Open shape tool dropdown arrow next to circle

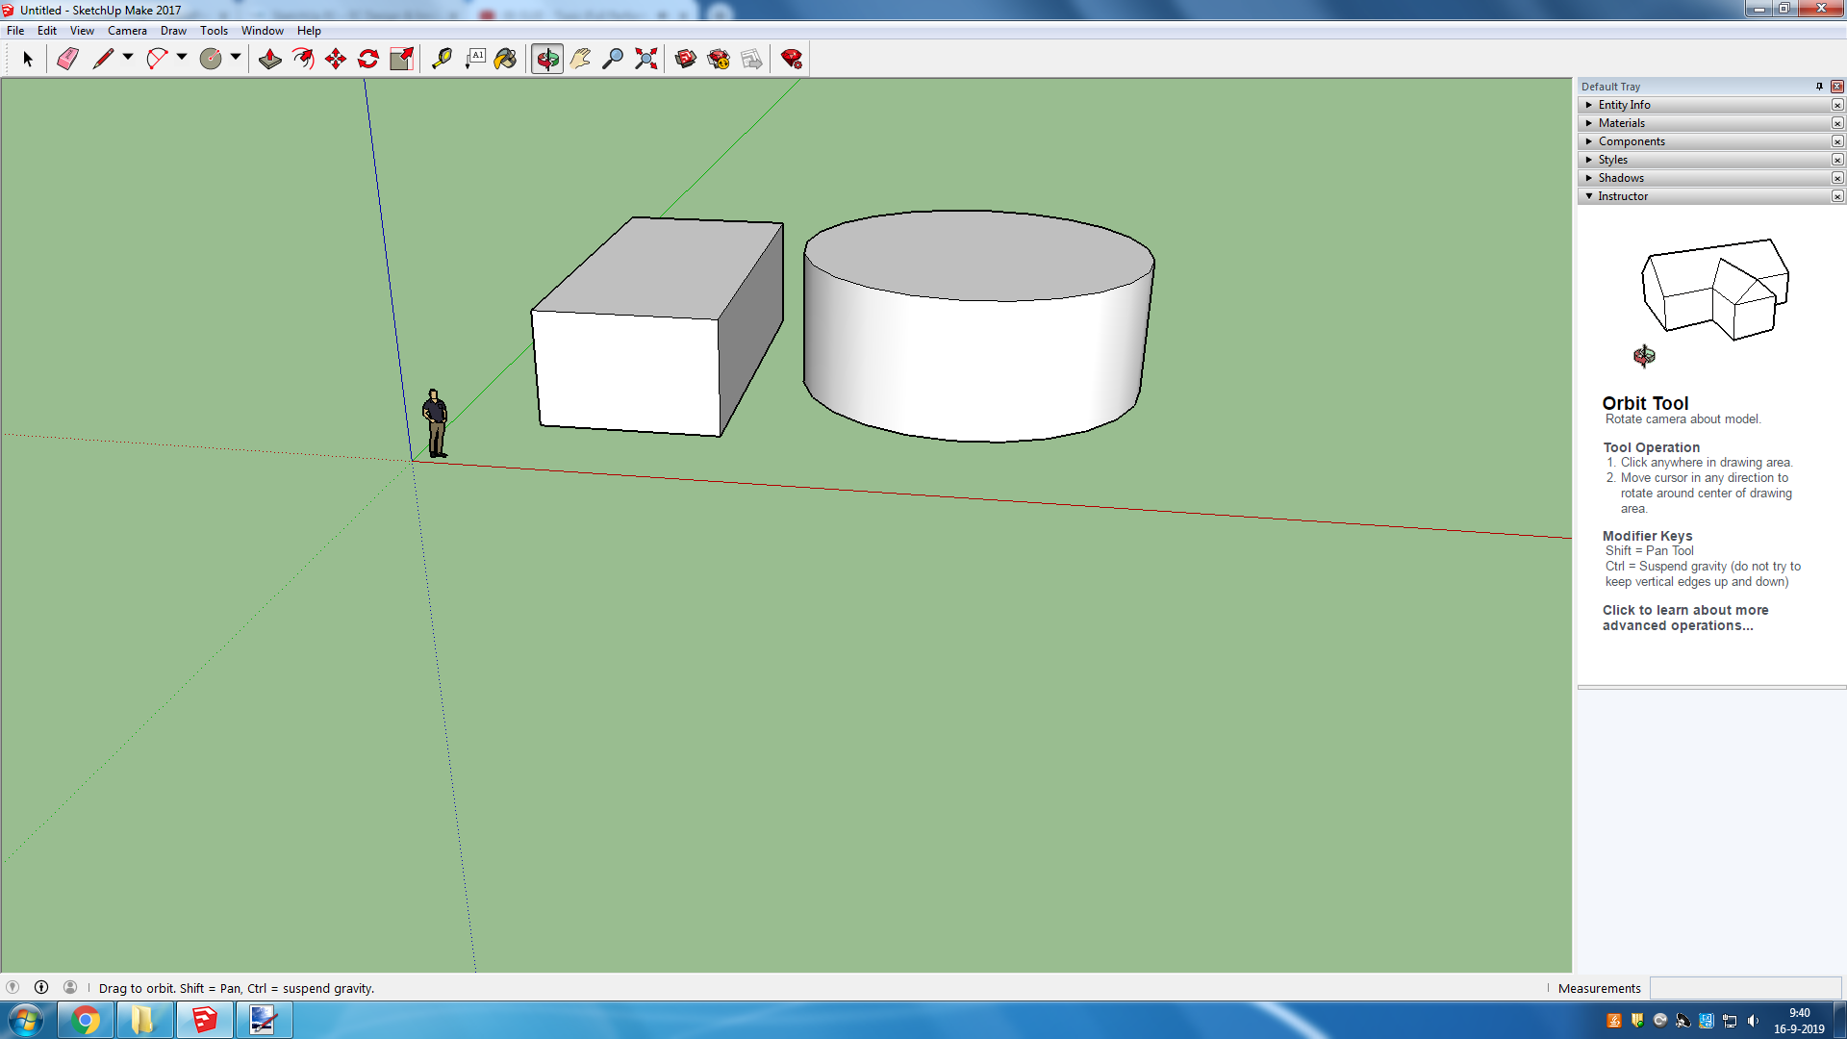coord(236,58)
